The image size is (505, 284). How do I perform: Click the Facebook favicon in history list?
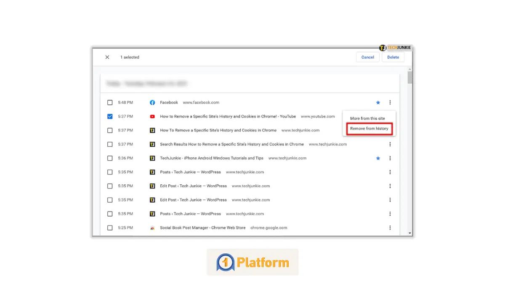point(152,103)
